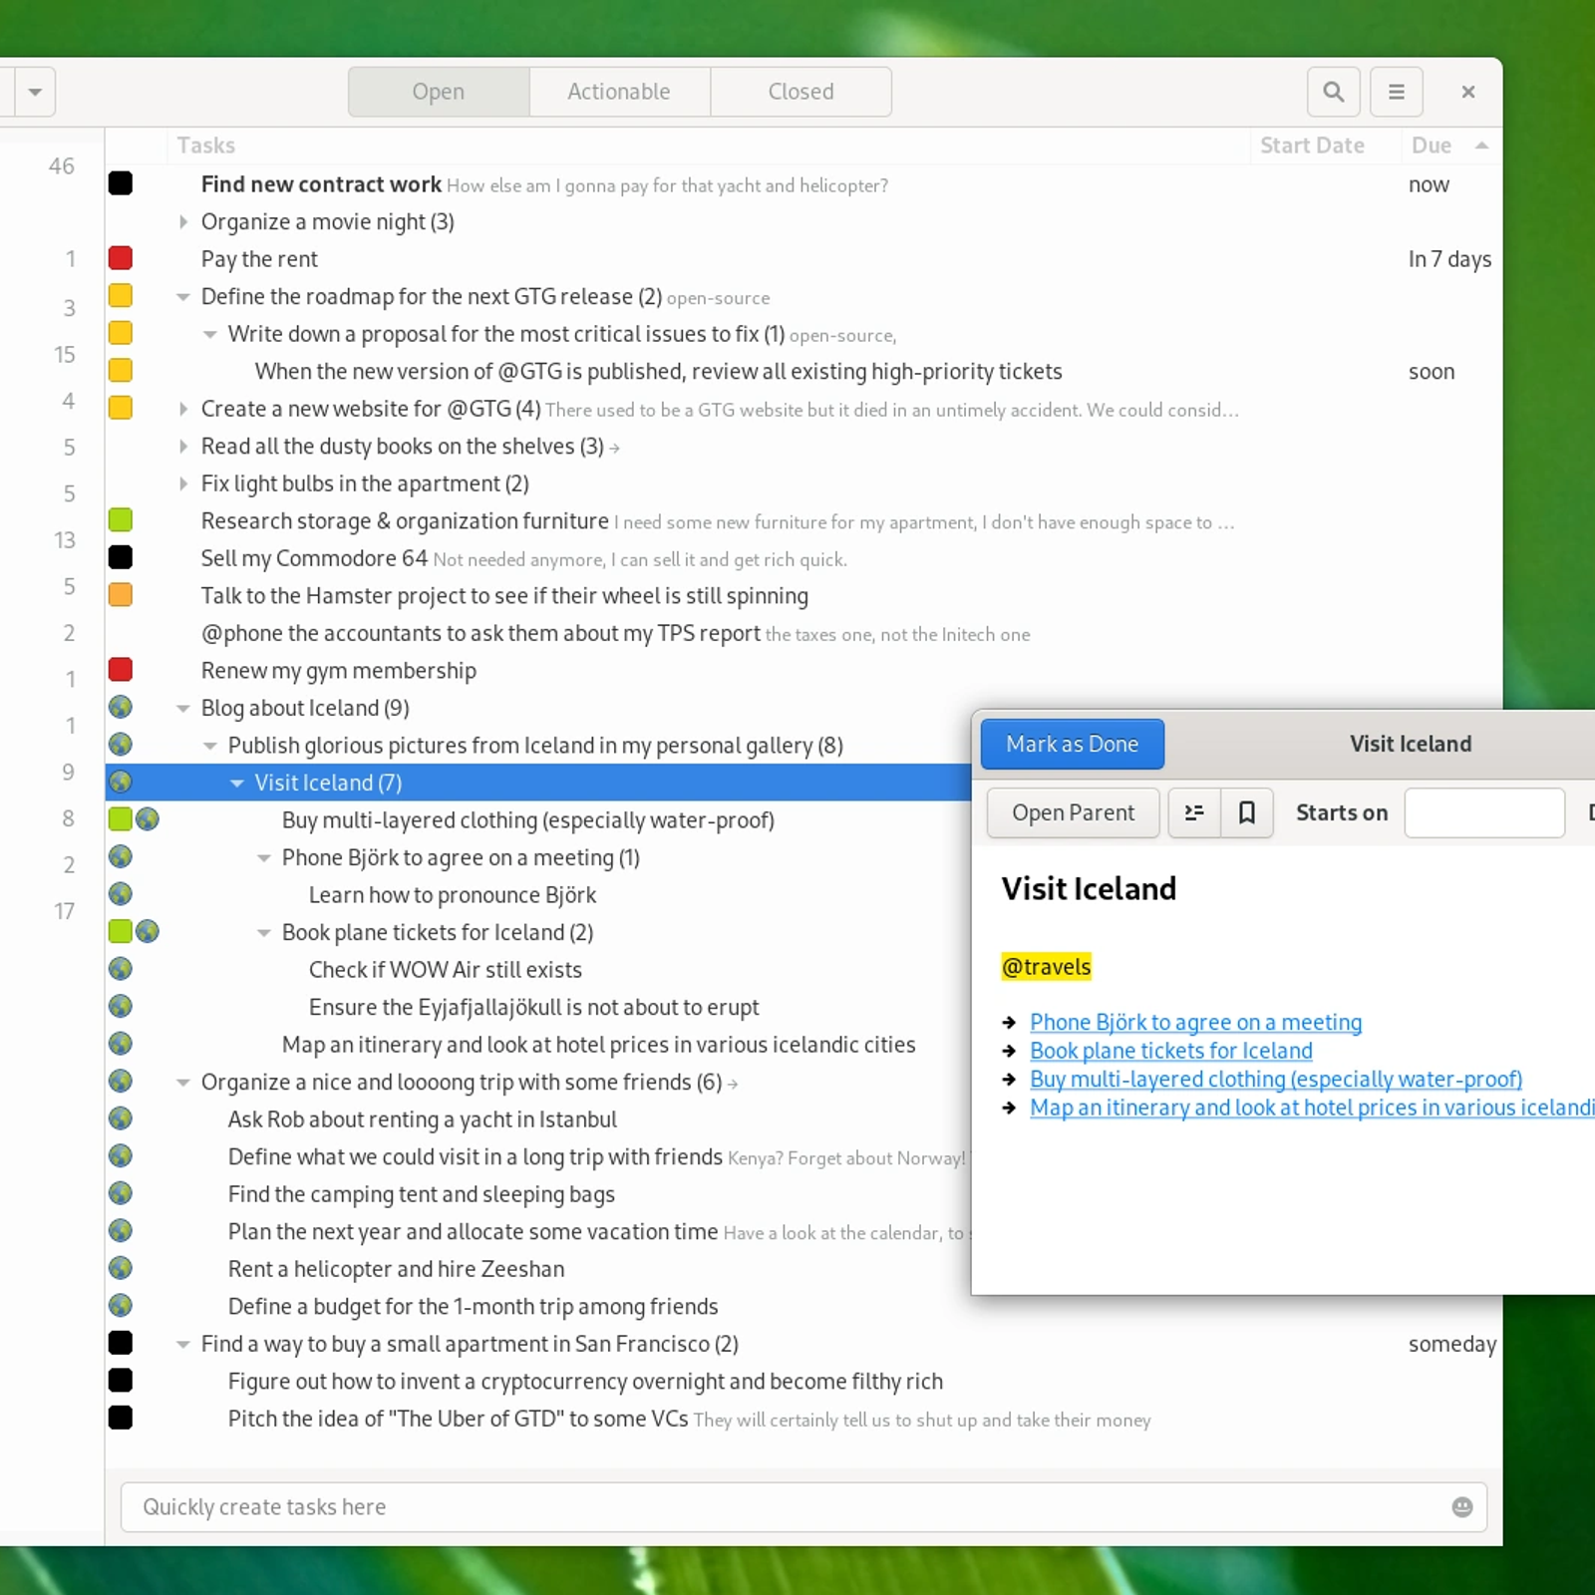Switch to the Actionable tab
Screen dimensions: 1595x1595
tap(619, 92)
